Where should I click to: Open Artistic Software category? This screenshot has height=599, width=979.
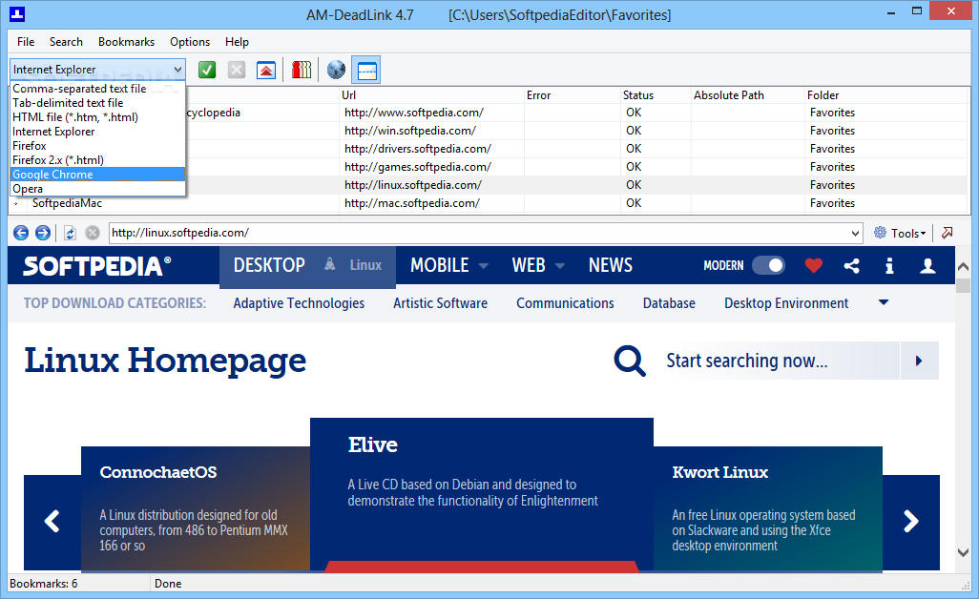pyautogui.click(x=440, y=303)
